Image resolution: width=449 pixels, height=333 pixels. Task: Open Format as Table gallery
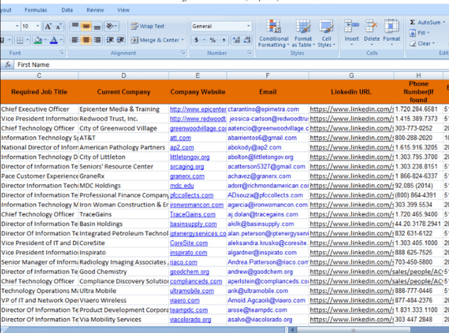[303, 34]
